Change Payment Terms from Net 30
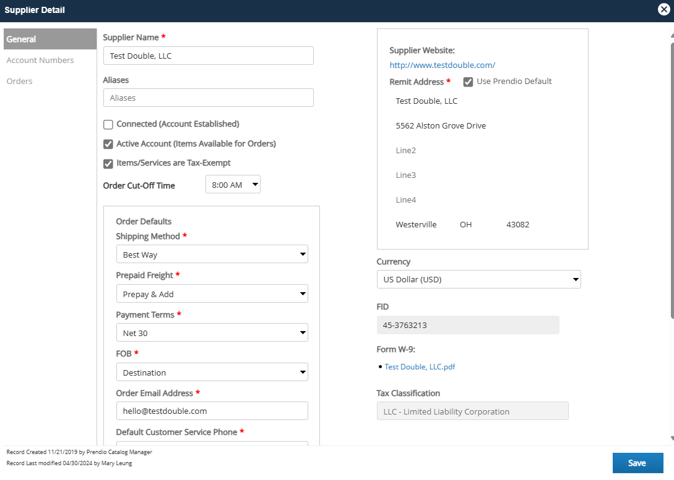 (x=212, y=333)
